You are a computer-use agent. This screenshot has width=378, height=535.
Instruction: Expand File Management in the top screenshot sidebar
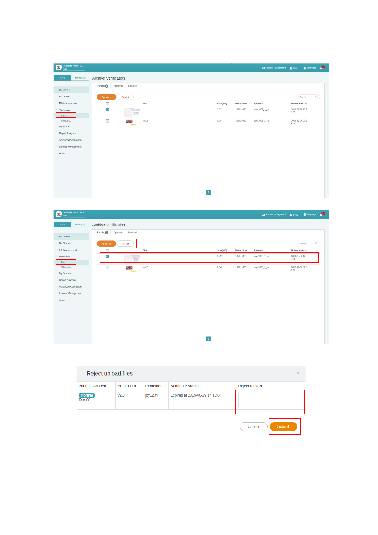tap(68, 103)
